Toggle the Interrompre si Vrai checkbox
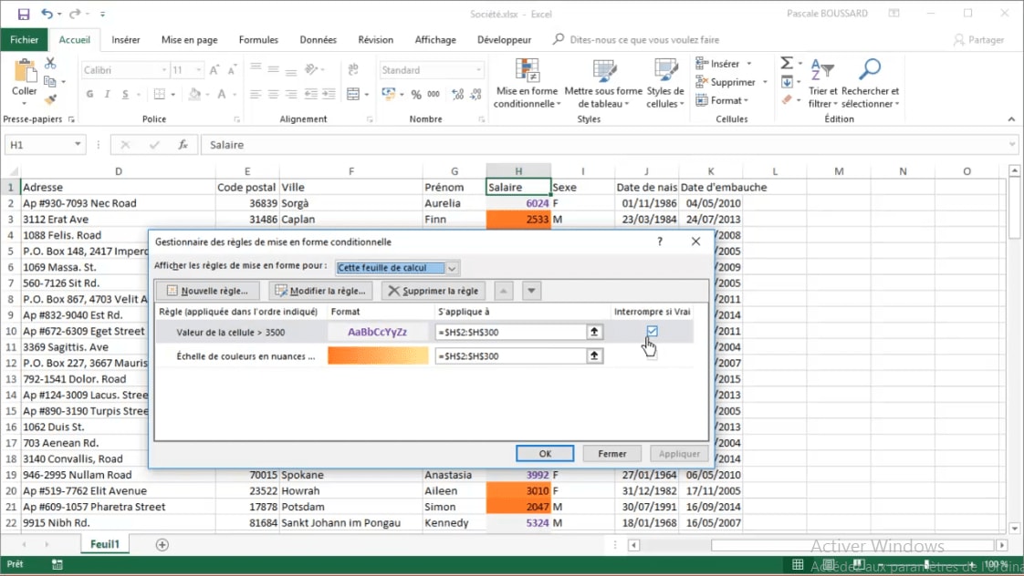This screenshot has height=576, width=1024. pyautogui.click(x=652, y=332)
